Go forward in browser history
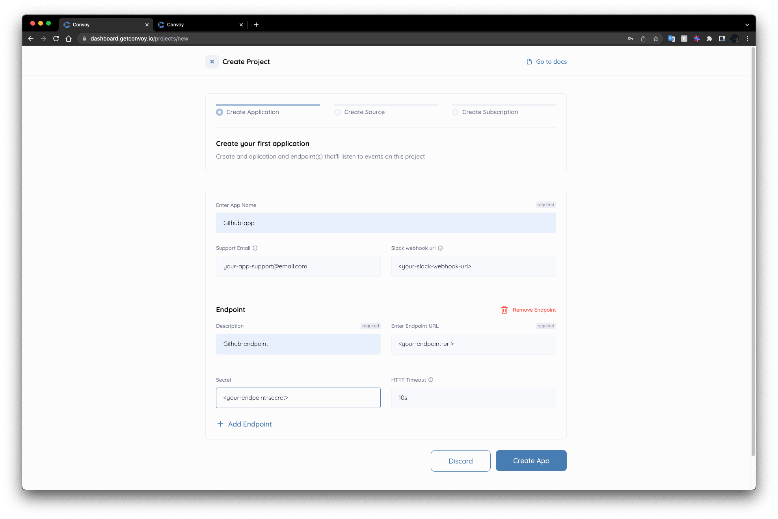This screenshot has width=778, height=519. coord(43,39)
